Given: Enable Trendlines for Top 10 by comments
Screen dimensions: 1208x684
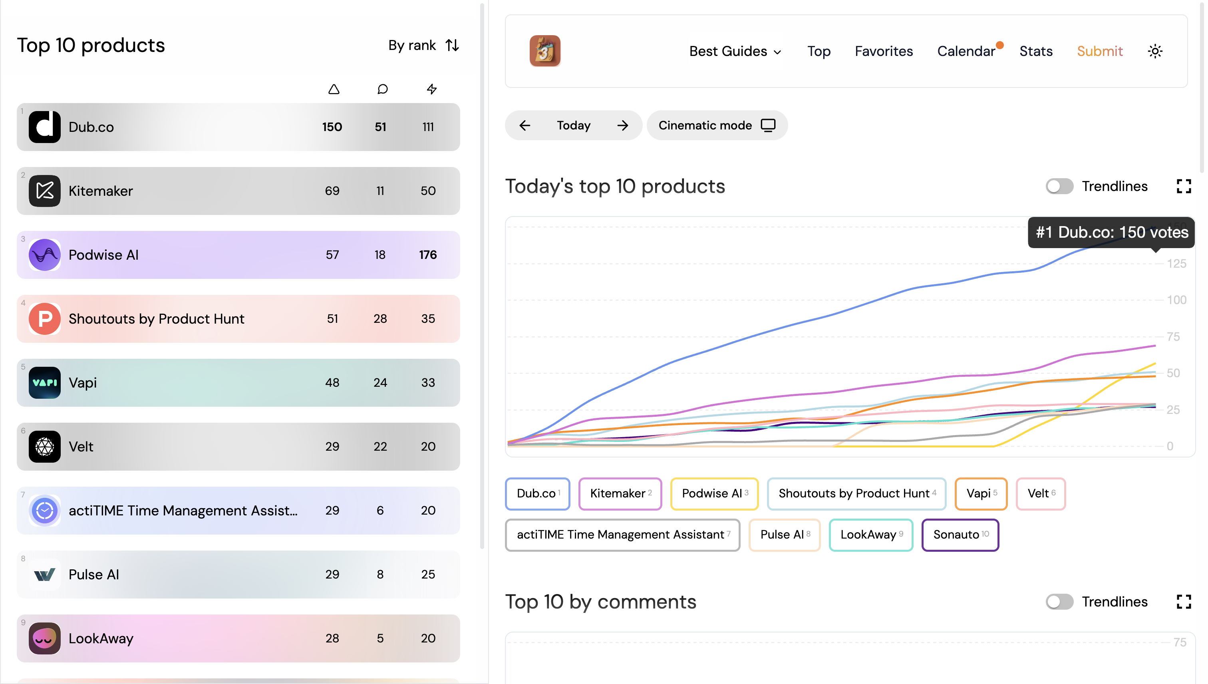Looking at the screenshot, I should [x=1059, y=601].
